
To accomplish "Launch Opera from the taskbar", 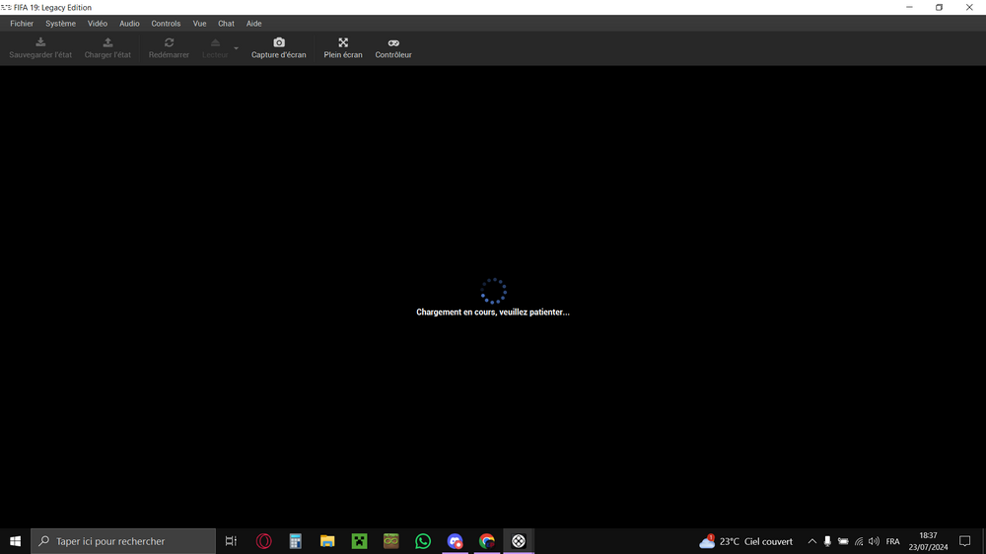I will click(x=263, y=541).
